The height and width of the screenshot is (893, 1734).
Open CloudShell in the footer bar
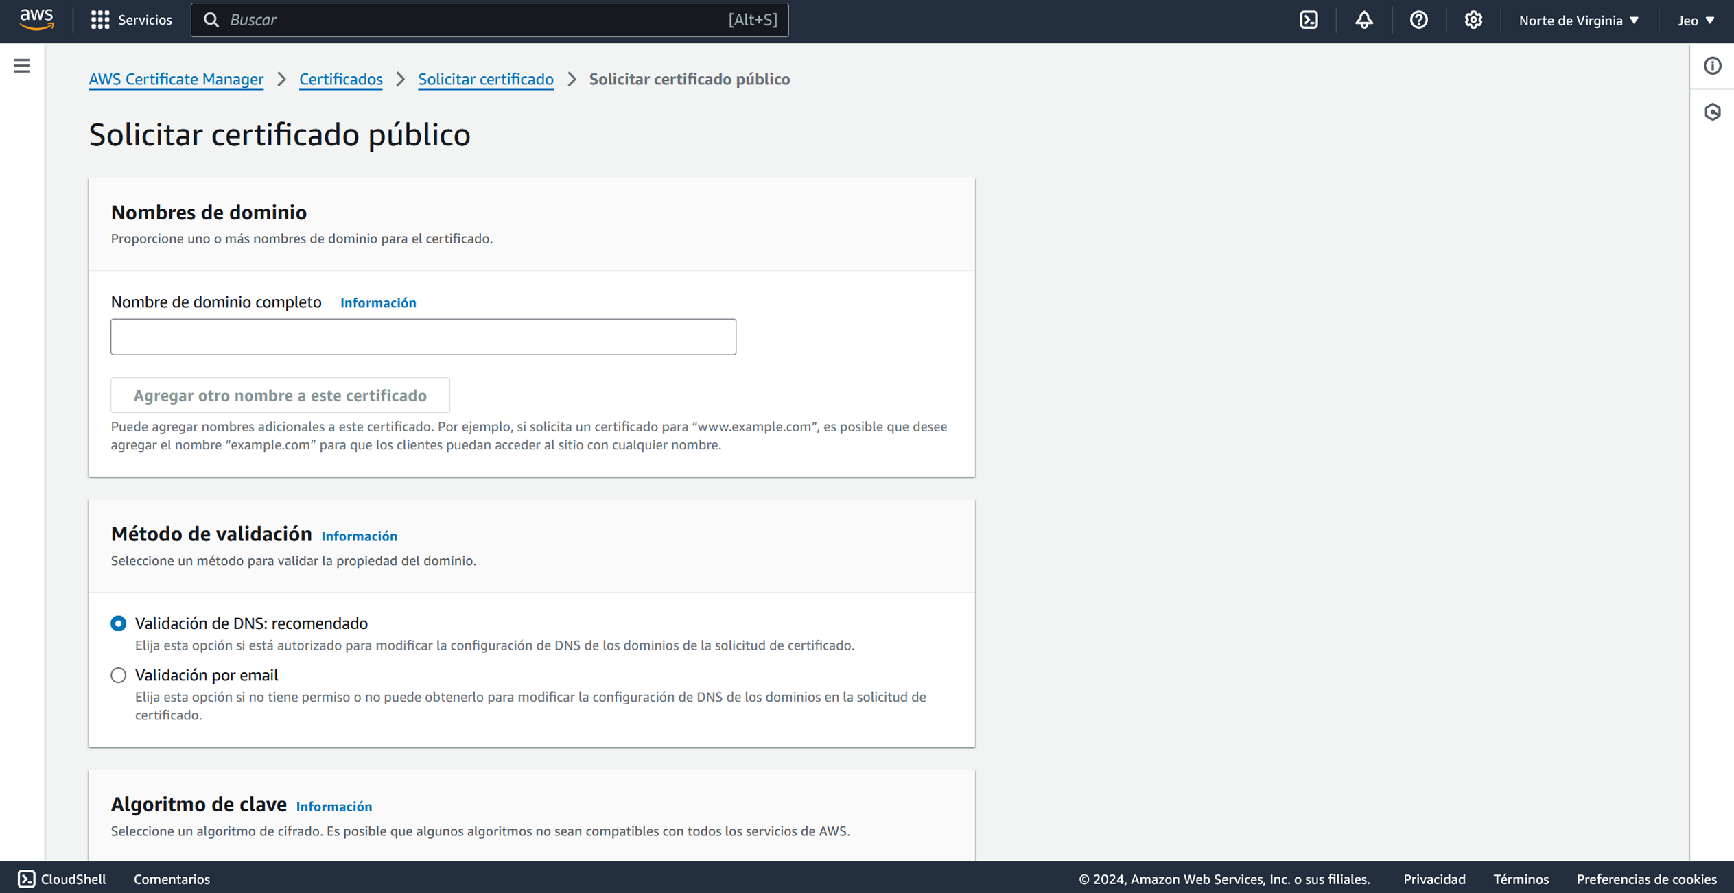62,879
